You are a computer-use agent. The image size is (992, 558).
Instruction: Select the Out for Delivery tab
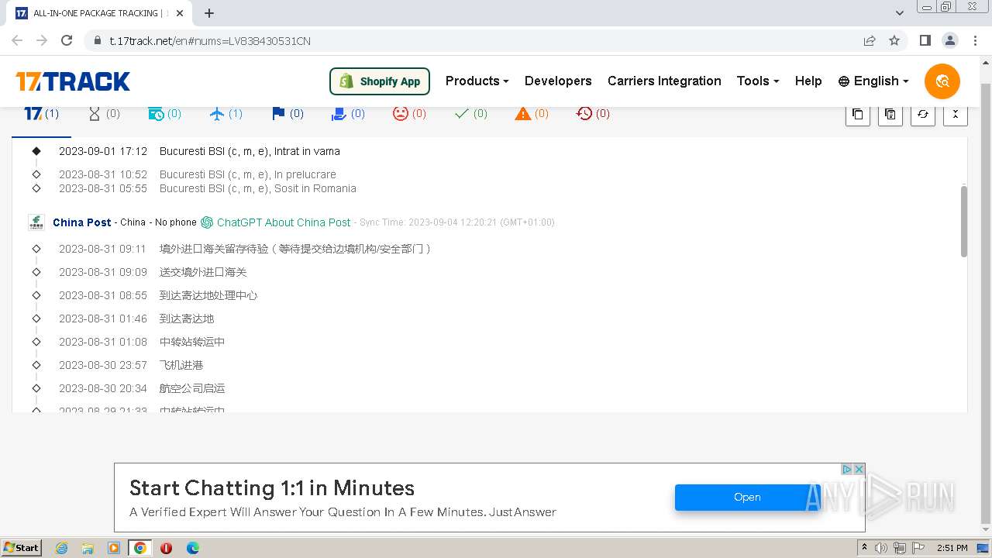coord(348,114)
